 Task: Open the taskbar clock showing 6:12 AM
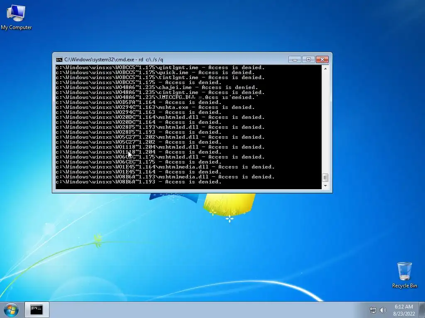pyautogui.click(x=404, y=307)
